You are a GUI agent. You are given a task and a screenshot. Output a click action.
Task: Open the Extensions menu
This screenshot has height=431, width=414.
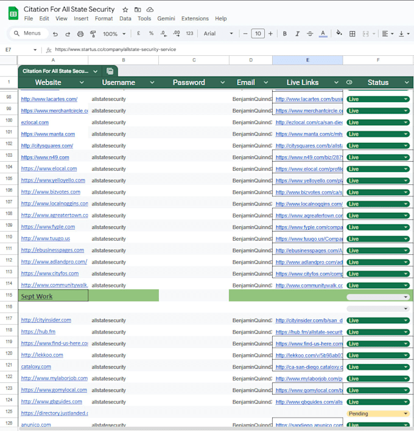pos(195,18)
